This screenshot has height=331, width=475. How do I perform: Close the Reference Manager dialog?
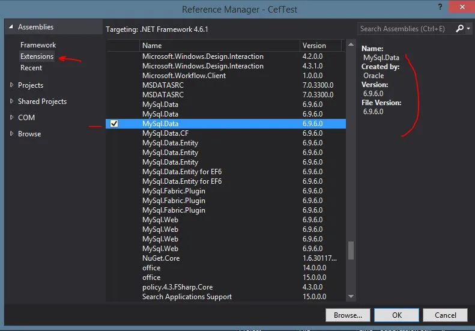[462, 7]
